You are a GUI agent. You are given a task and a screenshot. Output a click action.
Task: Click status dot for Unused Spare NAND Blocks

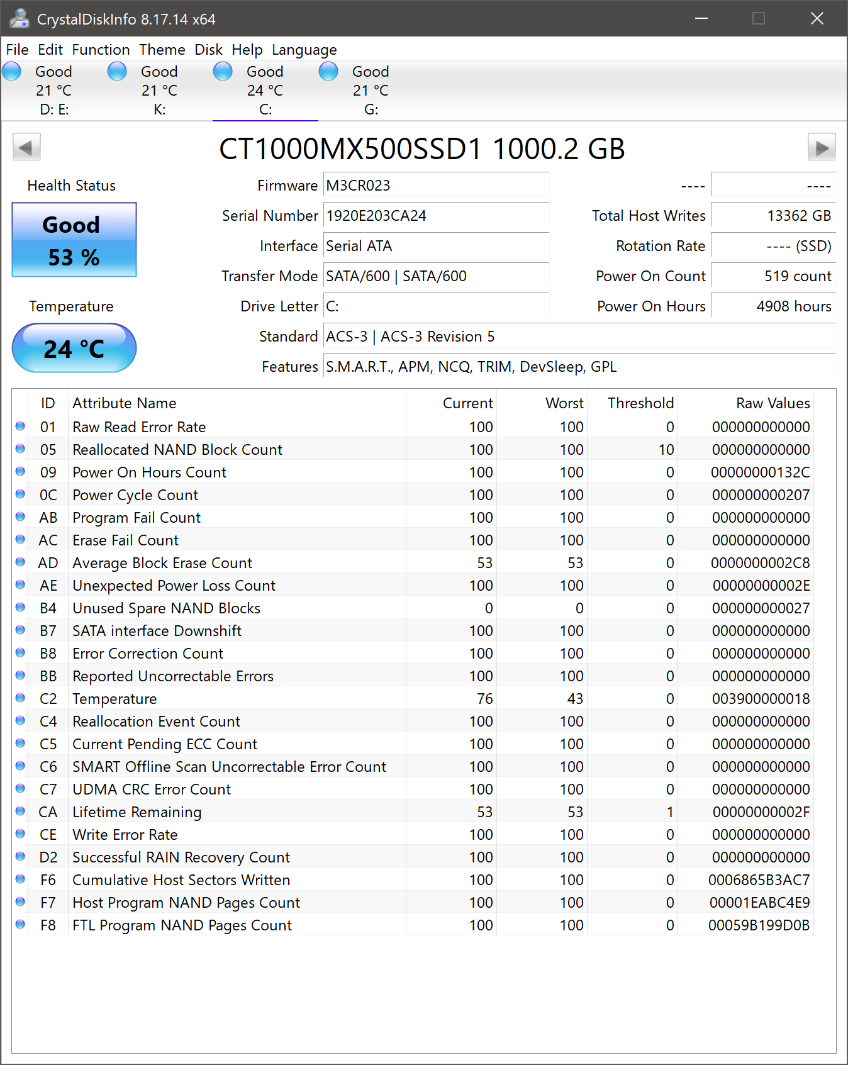tap(20, 608)
